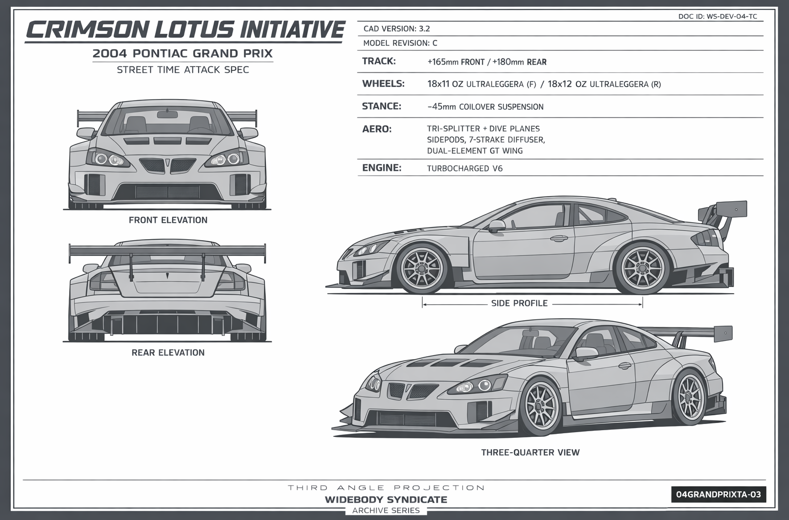Click the TRACK: spec label
The height and width of the screenshot is (520, 789).
[x=379, y=61]
